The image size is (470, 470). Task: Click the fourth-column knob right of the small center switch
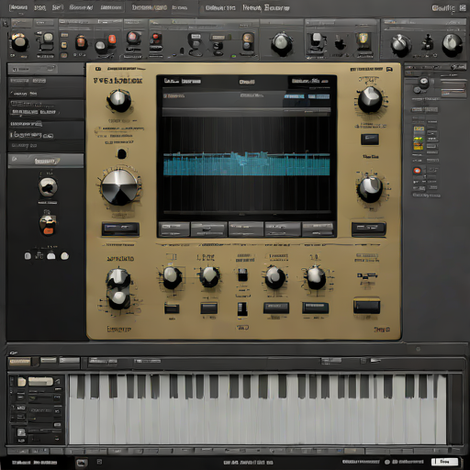(274, 277)
